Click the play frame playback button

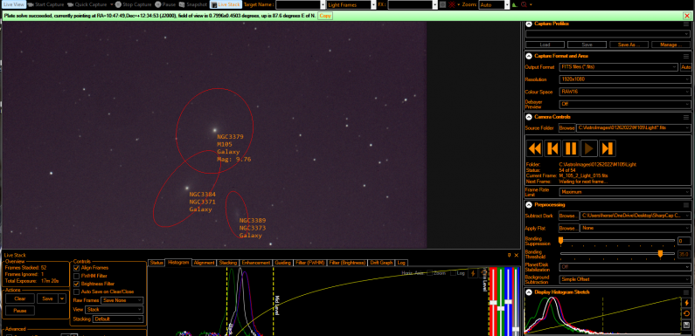589,147
